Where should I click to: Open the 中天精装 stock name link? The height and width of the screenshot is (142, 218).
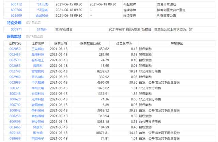coord(38,83)
